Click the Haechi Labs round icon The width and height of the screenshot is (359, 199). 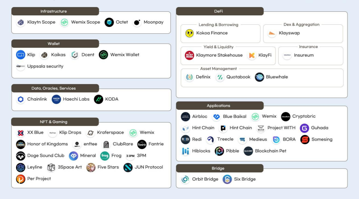pyautogui.click(x=56, y=99)
